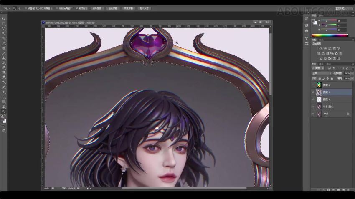
Task: Add a Vibrance adjustment layer
Action: (x=339, y=48)
